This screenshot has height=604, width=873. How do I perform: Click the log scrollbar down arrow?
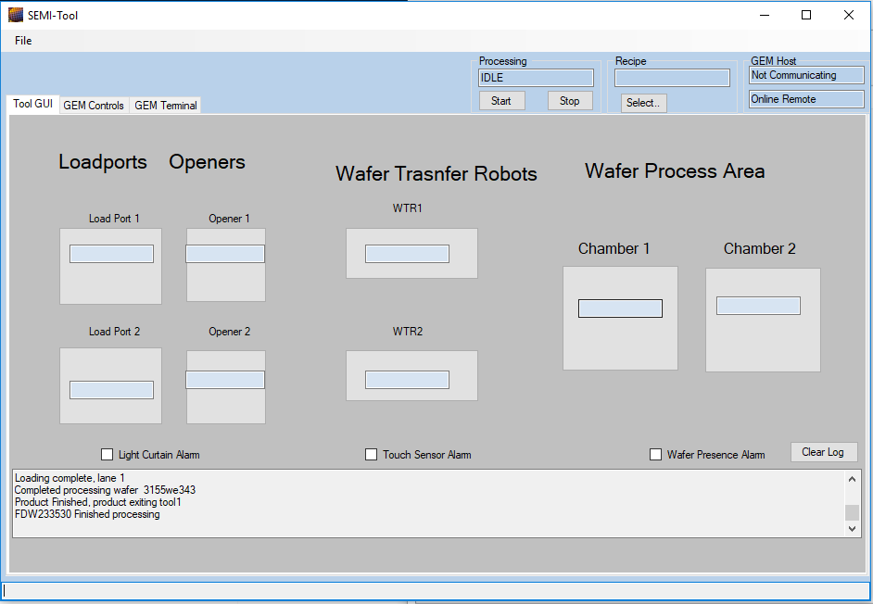pos(853,530)
